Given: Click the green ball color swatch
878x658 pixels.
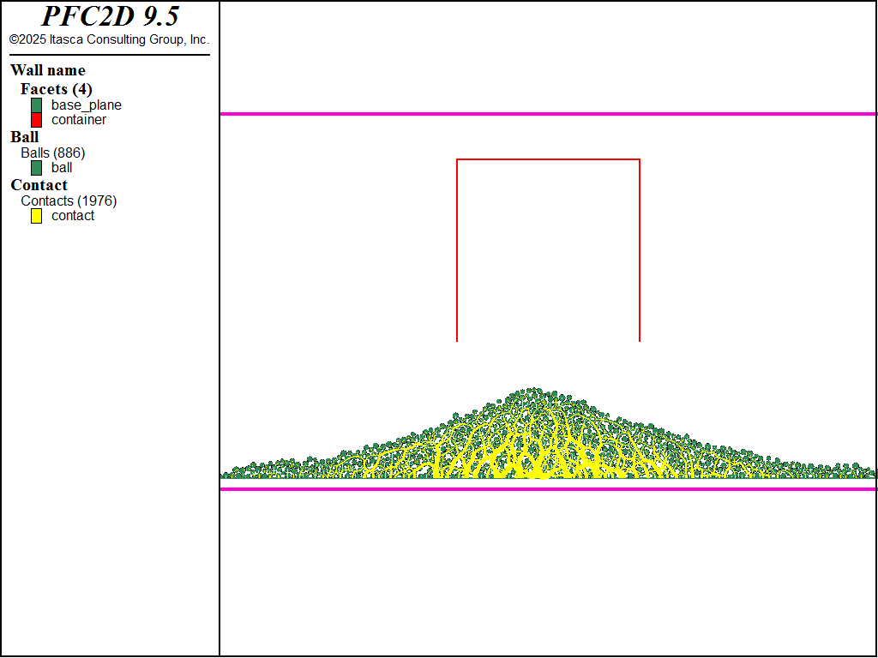Looking at the screenshot, I should coord(36,168).
